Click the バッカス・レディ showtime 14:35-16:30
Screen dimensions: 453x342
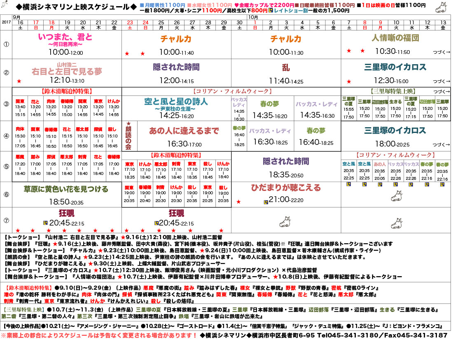[317, 115]
